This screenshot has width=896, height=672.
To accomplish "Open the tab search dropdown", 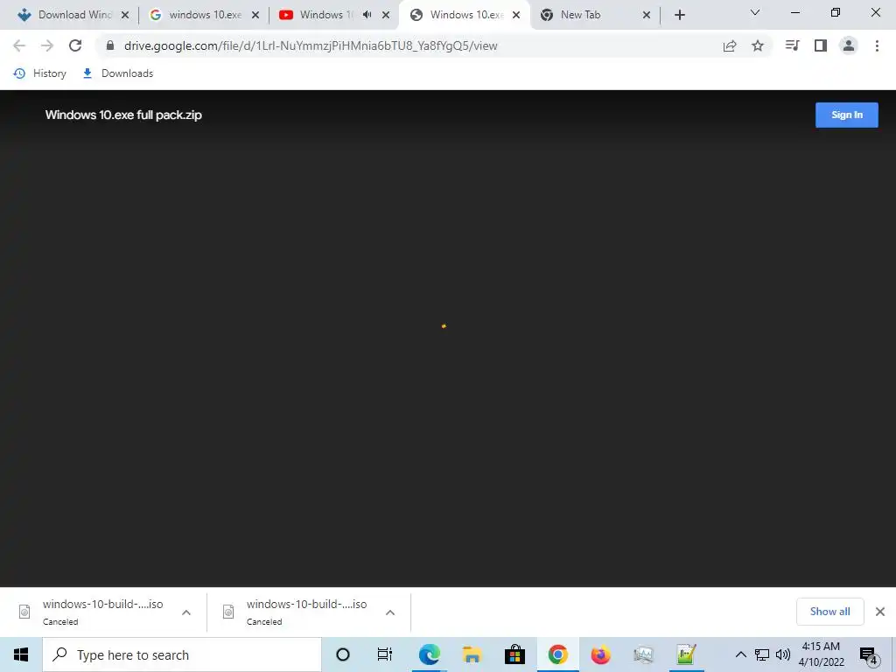I will [x=755, y=12].
